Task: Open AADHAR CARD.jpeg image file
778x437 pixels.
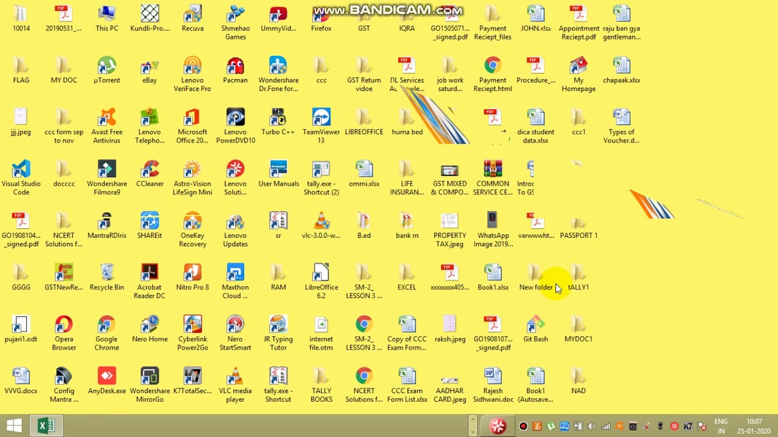Action: 450,385
